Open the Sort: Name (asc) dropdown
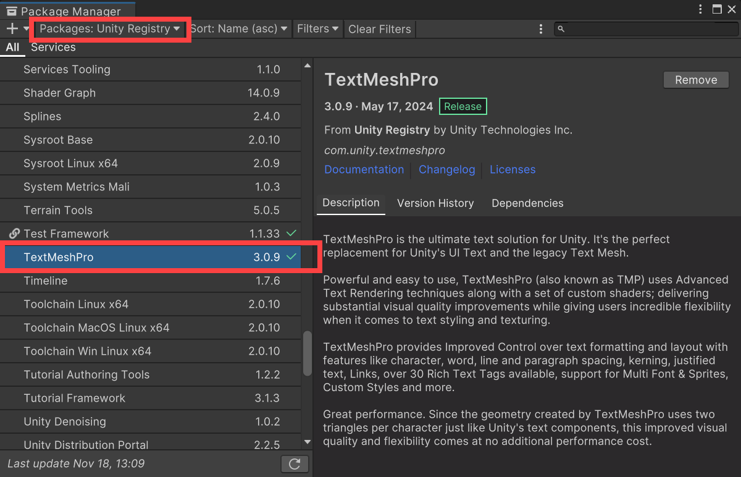Viewport: 741px width, 477px height. 238,28
